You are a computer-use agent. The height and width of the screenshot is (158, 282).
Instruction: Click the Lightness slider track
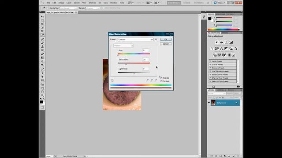coord(134,72)
